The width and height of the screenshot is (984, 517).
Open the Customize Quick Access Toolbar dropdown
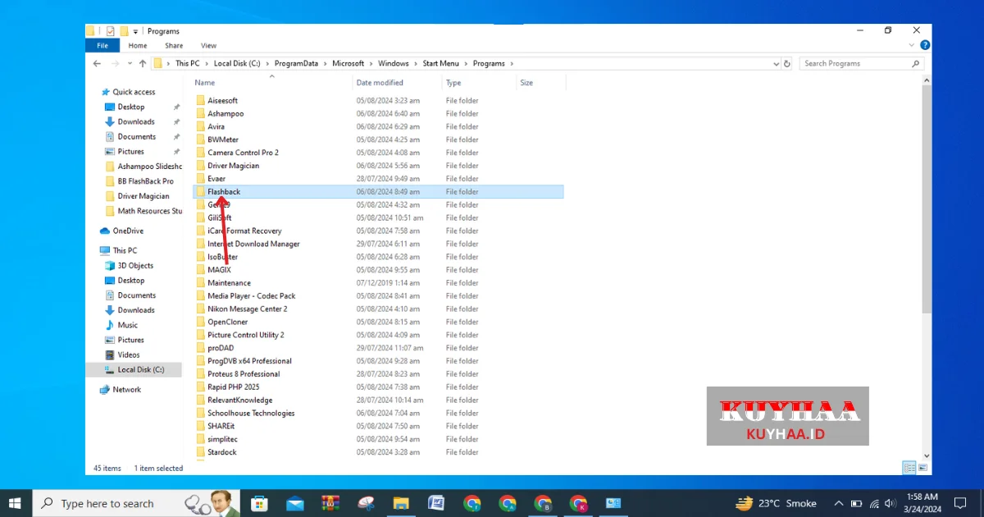pyautogui.click(x=136, y=31)
